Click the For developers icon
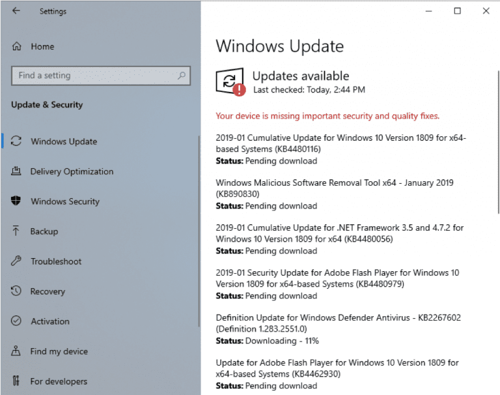The image size is (500, 395). tap(17, 381)
